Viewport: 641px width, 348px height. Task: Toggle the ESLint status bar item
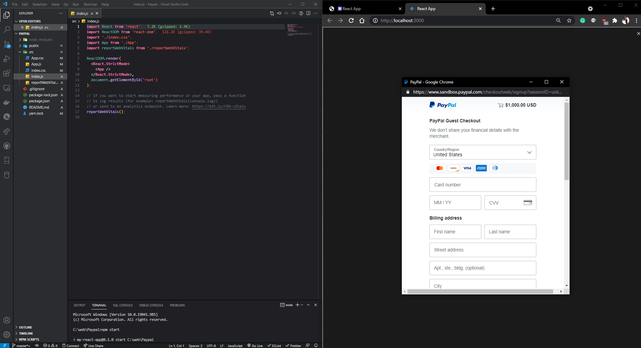[274, 345]
